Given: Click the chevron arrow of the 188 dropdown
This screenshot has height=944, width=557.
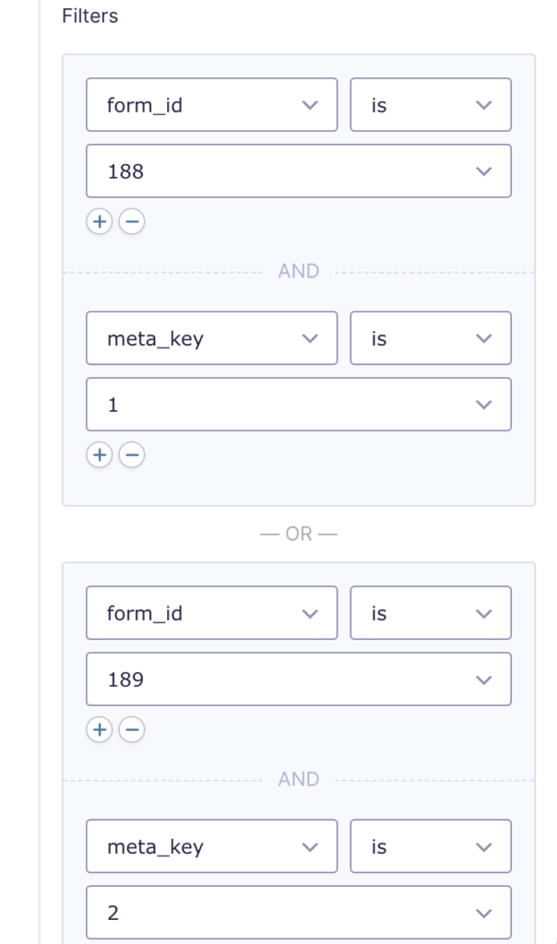Looking at the screenshot, I should point(483,171).
